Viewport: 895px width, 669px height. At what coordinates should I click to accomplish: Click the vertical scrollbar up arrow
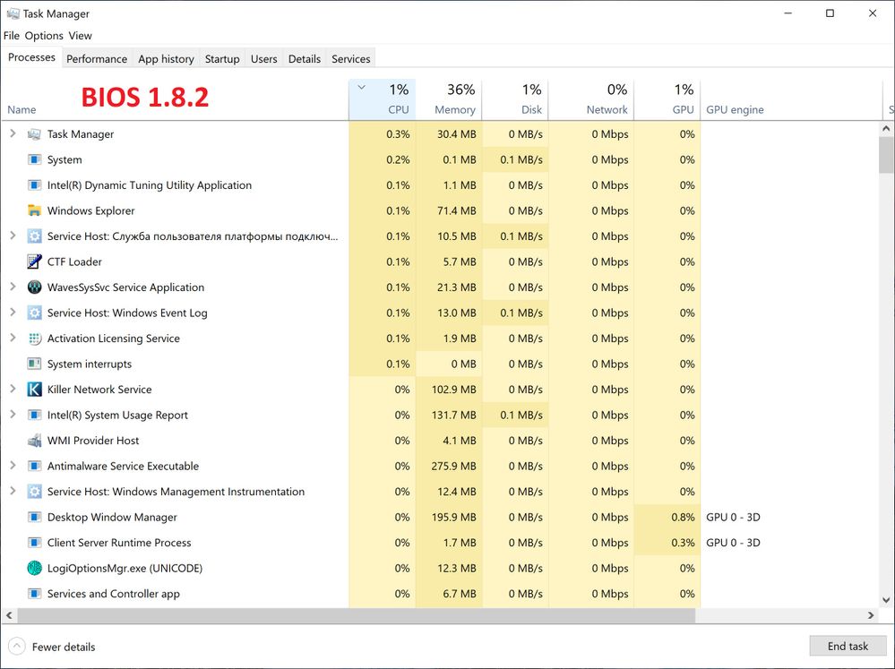click(886, 128)
